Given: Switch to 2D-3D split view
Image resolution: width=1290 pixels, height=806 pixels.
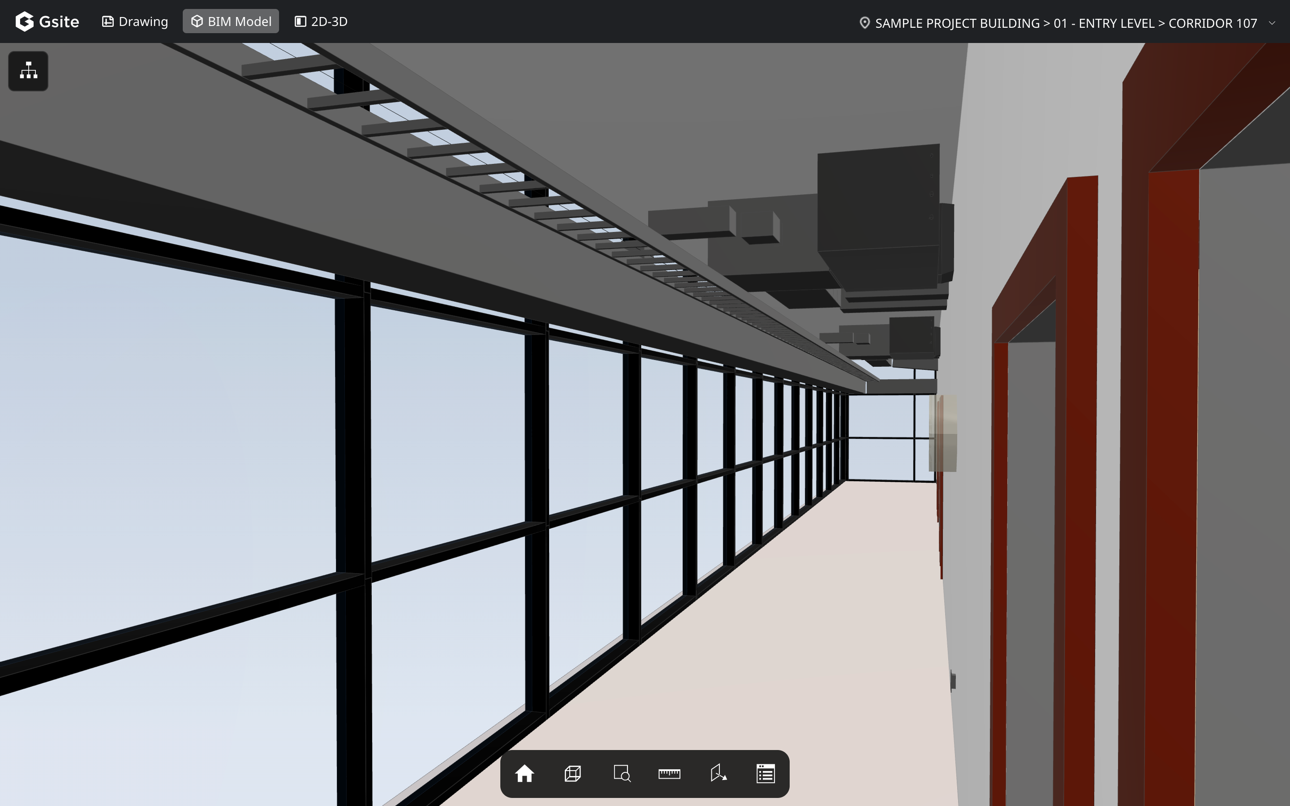Looking at the screenshot, I should (x=321, y=22).
